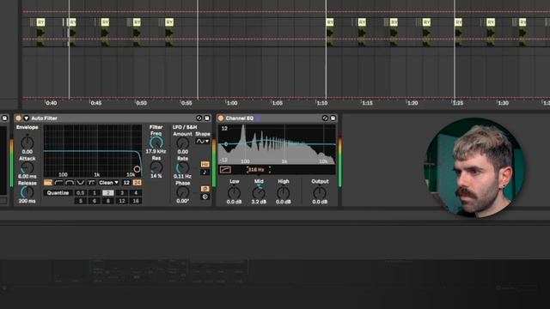
Task: Open the LFO Shape waveform dropdown
Action: [x=203, y=141]
